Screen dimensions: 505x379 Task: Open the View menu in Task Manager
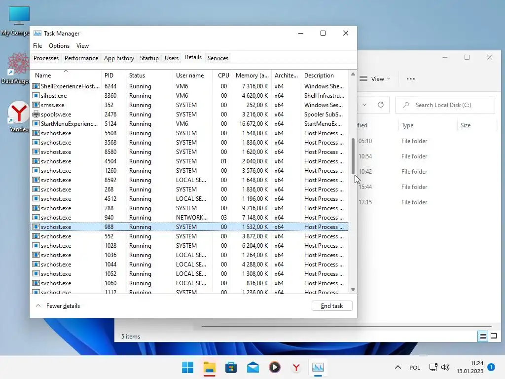pyautogui.click(x=82, y=46)
